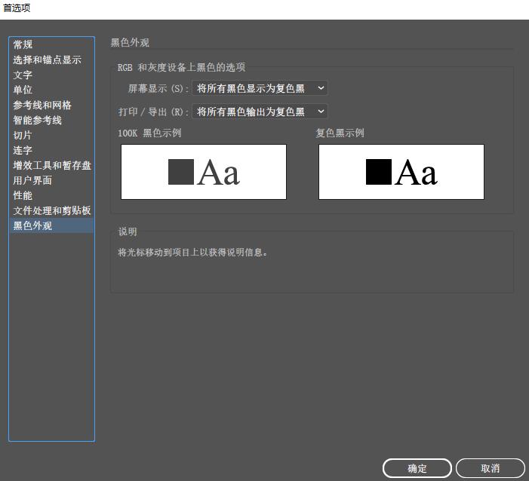Select 单位 preferences category
This screenshot has width=529, height=481.
(x=23, y=90)
